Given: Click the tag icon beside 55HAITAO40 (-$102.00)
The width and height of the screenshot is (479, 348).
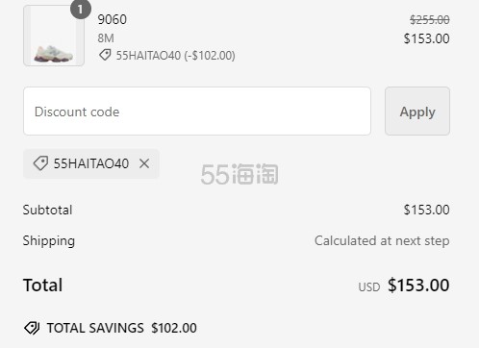Looking at the screenshot, I should pyautogui.click(x=105, y=55).
